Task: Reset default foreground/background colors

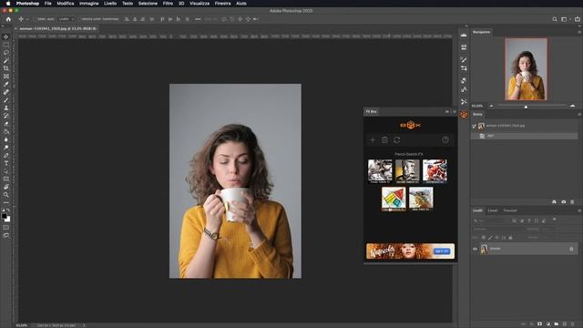Action: pyautogui.click(x=3, y=210)
